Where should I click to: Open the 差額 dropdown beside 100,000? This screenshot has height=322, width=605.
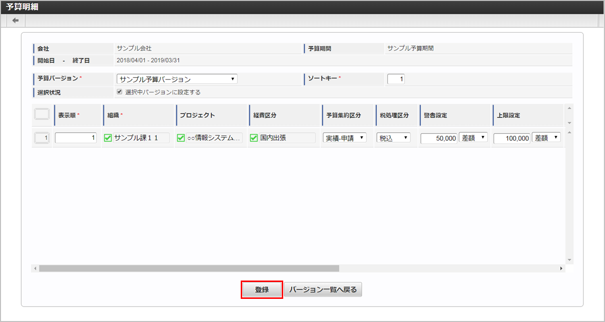(546, 138)
